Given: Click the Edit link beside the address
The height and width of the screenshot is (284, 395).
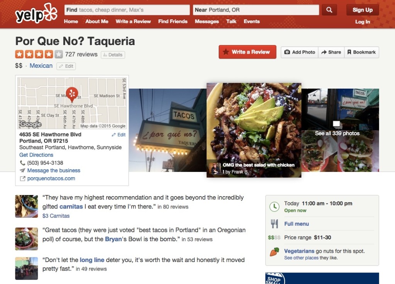Looking at the screenshot, I should [119, 135].
